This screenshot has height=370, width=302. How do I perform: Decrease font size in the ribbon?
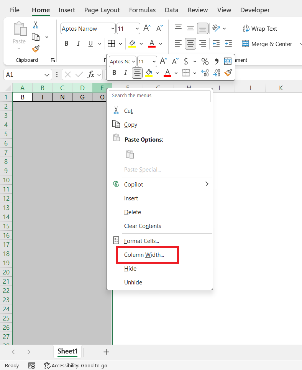pyautogui.click(x=159, y=28)
